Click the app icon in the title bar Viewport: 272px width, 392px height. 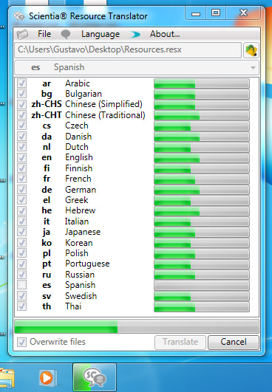19,16
